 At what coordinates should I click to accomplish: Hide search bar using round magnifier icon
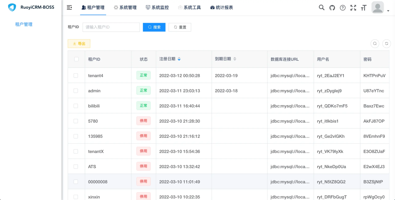[x=375, y=44]
